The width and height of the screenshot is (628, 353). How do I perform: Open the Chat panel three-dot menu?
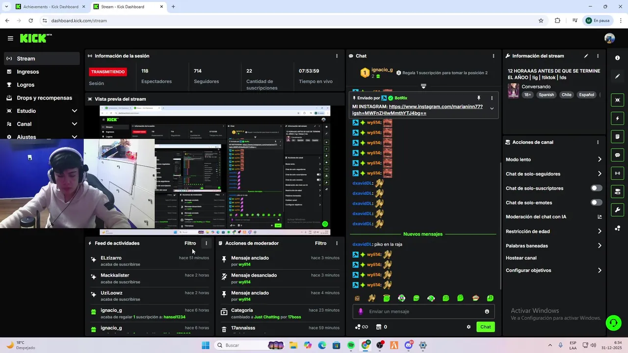click(493, 56)
